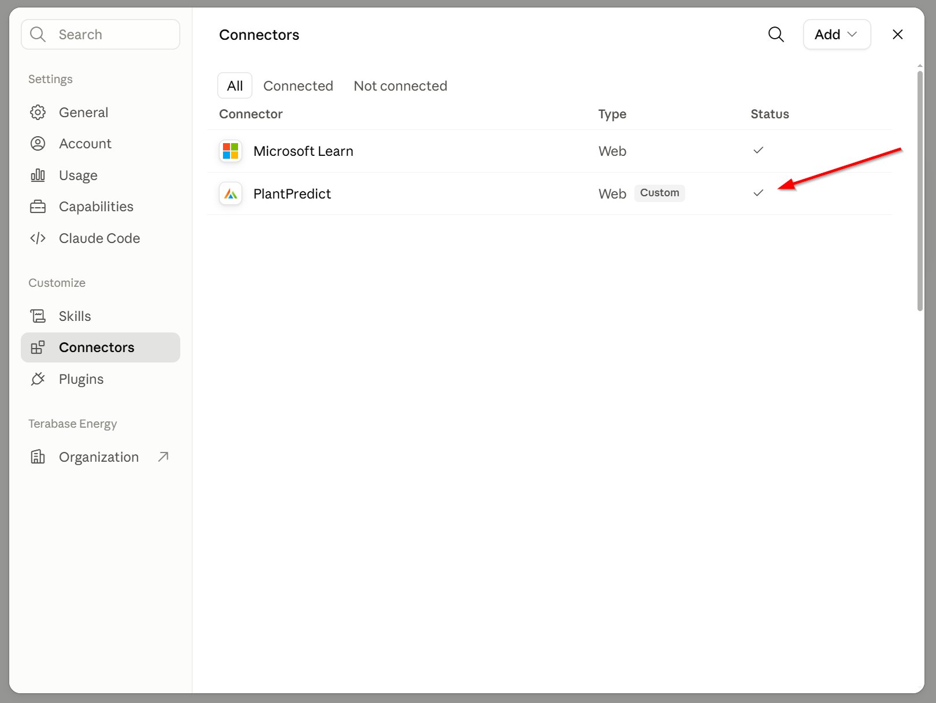Switch to the Not connected tab
The width and height of the screenshot is (936, 703).
pyautogui.click(x=400, y=86)
